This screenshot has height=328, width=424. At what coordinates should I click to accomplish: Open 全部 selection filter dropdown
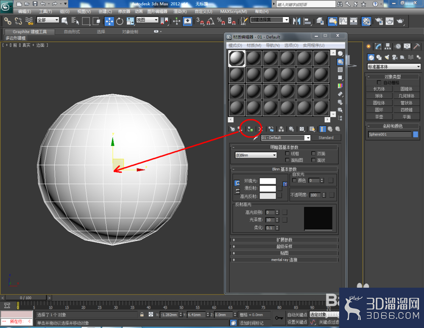48,20
